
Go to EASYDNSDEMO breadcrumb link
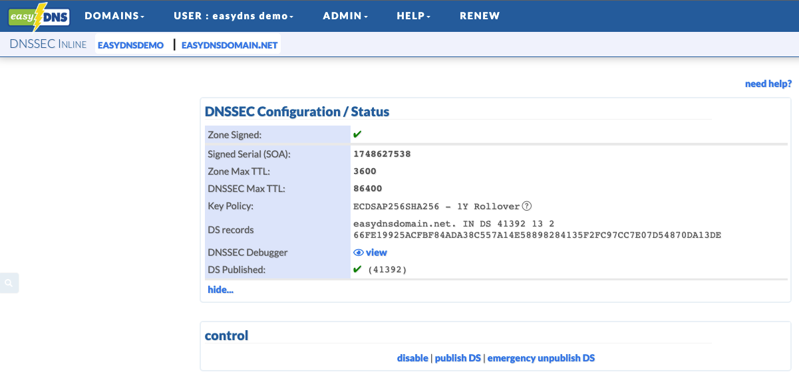pos(130,46)
